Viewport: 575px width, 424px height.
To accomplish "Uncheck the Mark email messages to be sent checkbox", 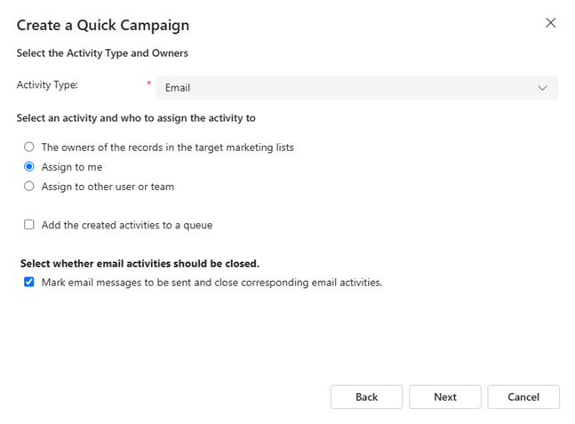I will [29, 283].
